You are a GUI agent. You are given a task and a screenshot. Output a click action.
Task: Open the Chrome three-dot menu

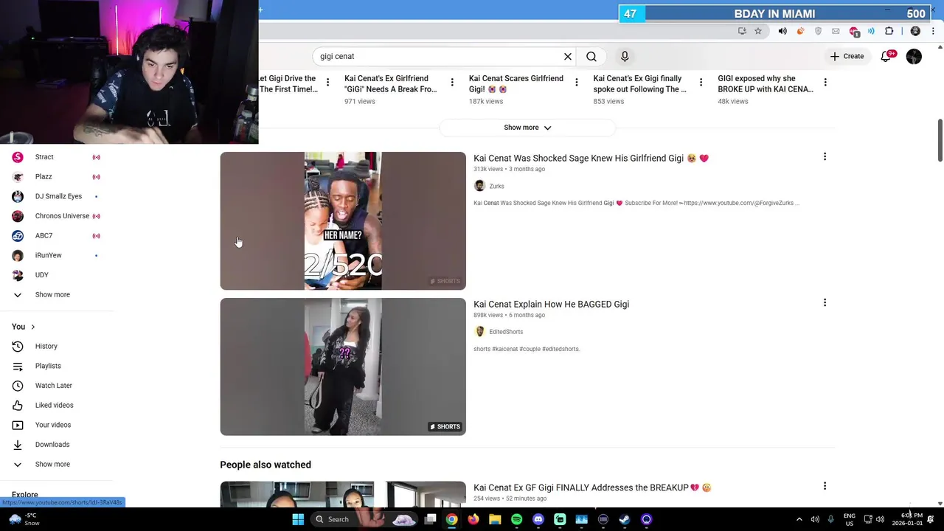click(x=934, y=31)
